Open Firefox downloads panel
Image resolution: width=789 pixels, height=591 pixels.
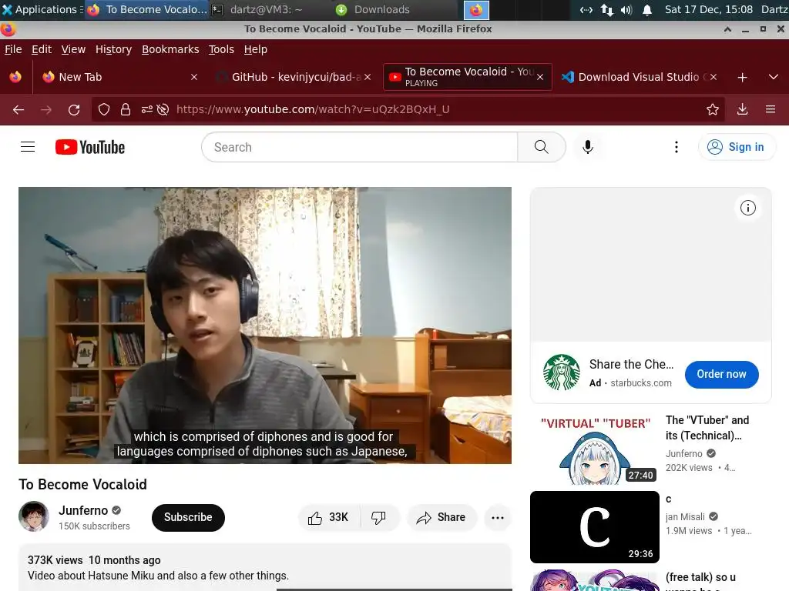pos(742,109)
